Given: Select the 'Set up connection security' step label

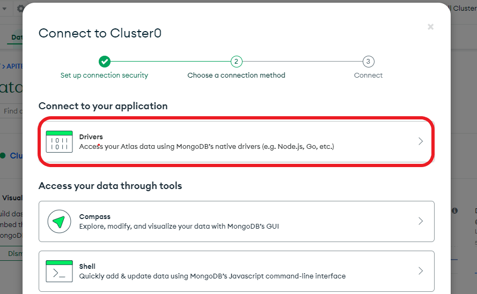Looking at the screenshot, I should pyautogui.click(x=104, y=76).
